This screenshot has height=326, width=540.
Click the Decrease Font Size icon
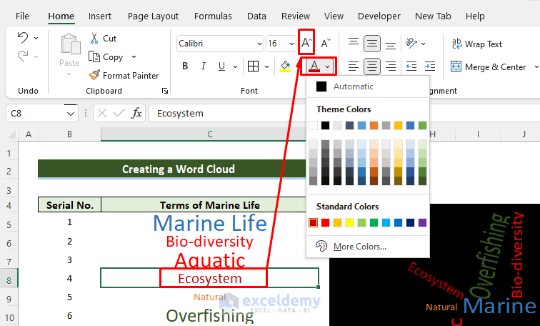point(326,44)
